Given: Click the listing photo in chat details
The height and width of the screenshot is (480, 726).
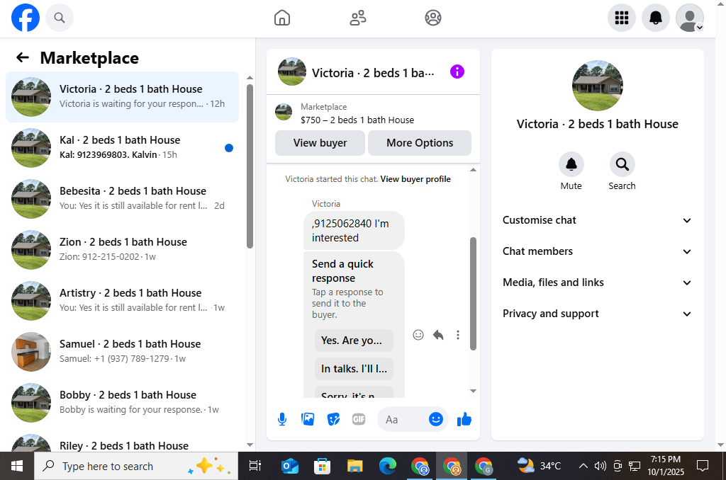Looking at the screenshot, I should pyautogui.click(x=597, y=86).
